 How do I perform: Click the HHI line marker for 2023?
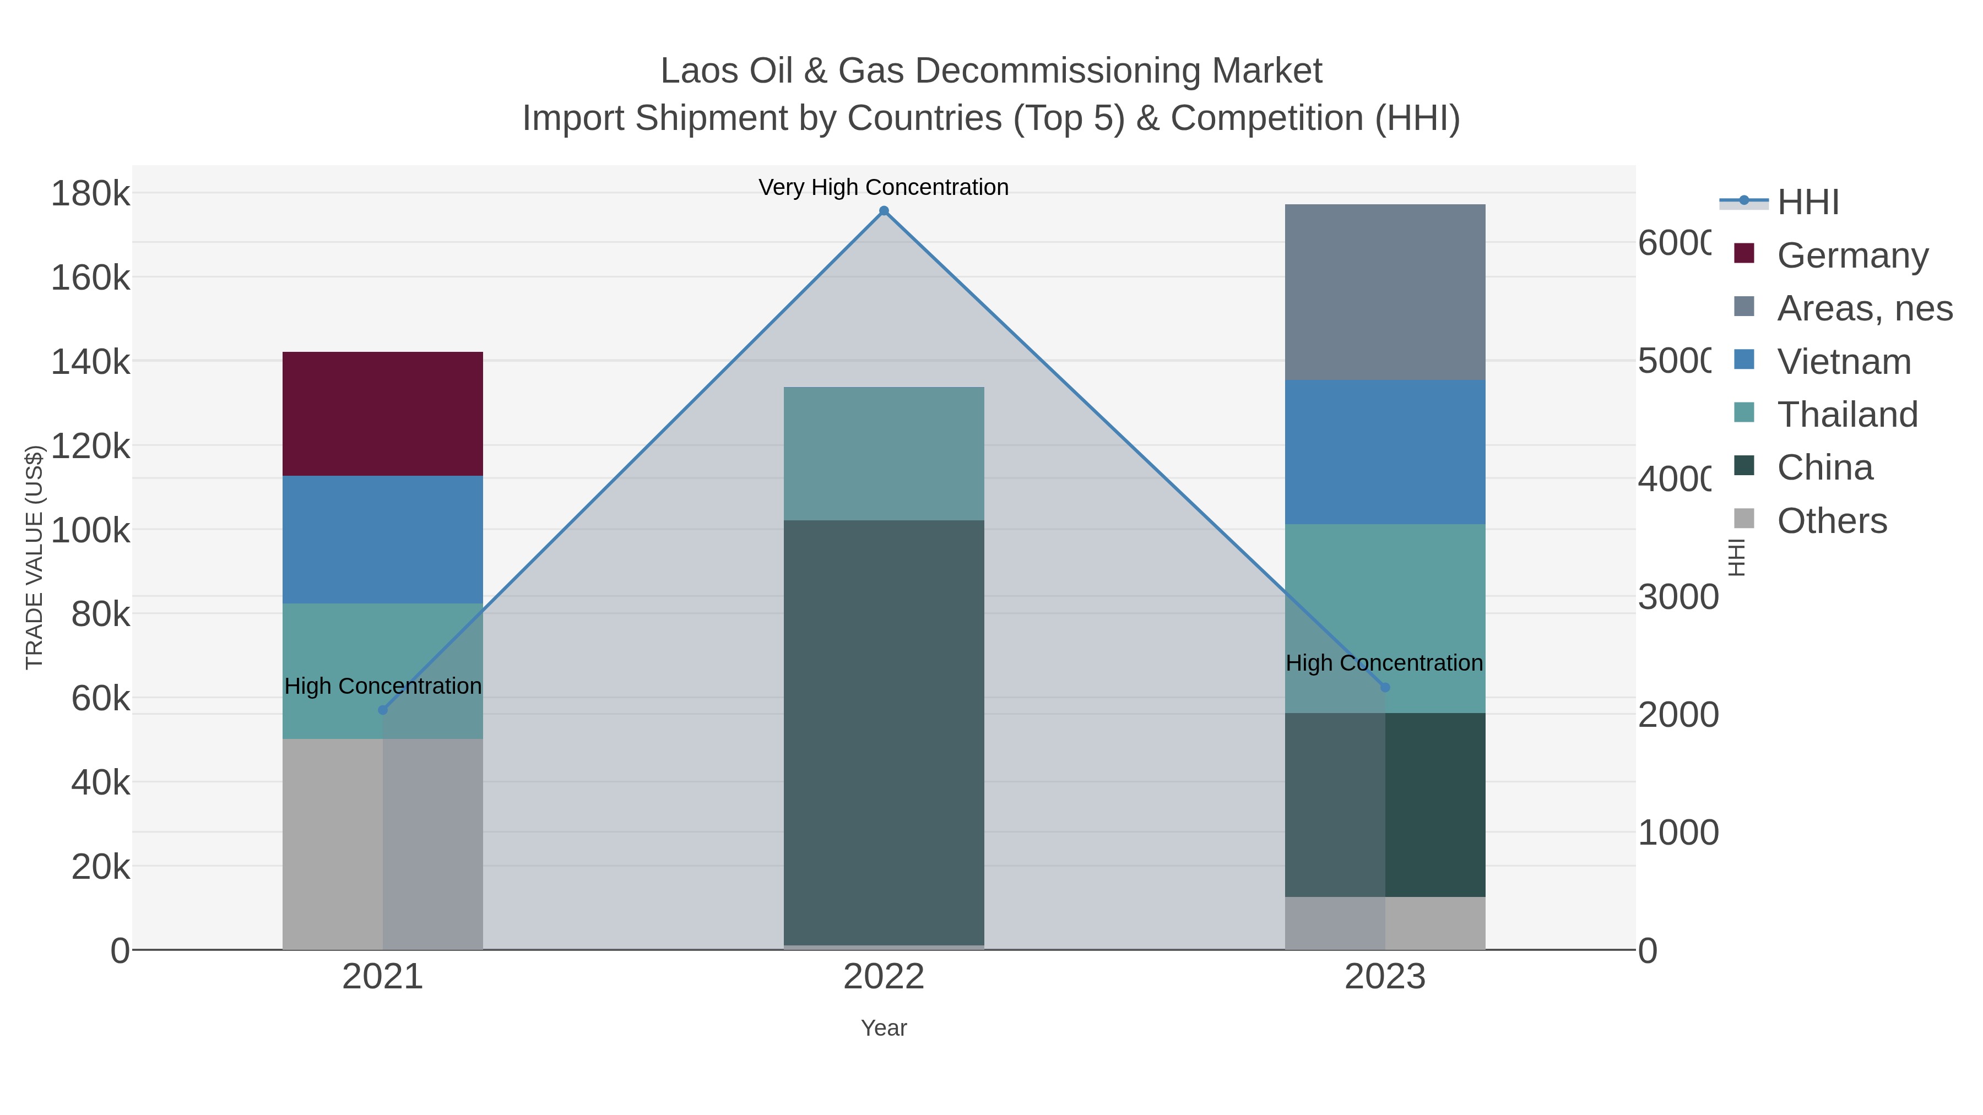pyautogui.click(x=1385, y=687)
